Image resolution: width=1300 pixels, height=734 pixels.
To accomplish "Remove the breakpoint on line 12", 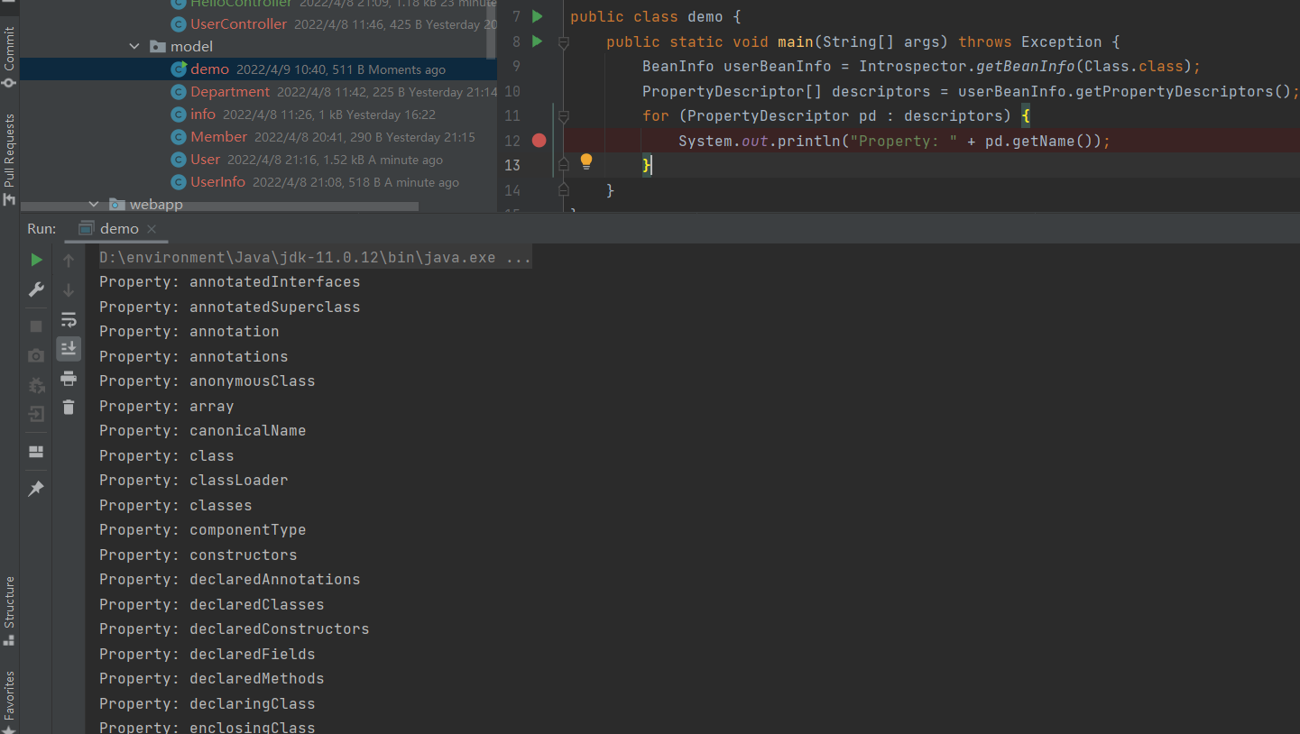I will tap(539, 141).
